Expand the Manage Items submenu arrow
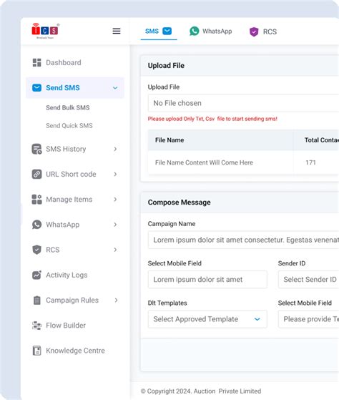 (x=115, y=199)
